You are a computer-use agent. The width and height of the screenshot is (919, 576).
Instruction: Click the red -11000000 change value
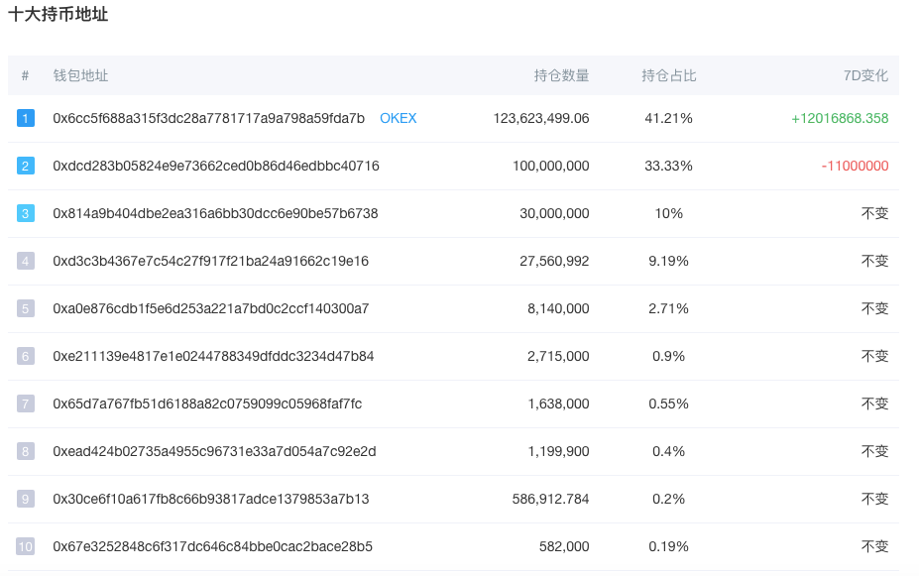pos(856,166)
